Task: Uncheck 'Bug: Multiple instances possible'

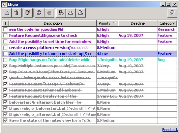Action: 5,66
